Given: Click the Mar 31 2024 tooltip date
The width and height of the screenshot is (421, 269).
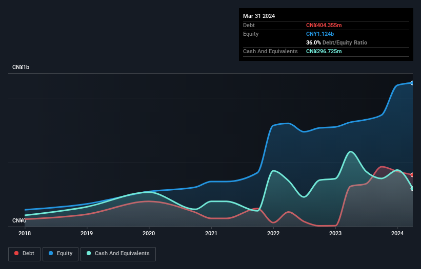Looking at the screenshot, I should click(259, 16).
